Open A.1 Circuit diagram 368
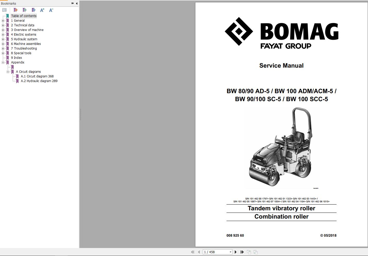 pos(37,76)
